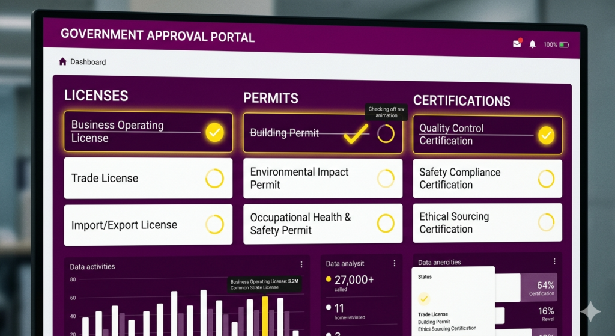Select the Trade License card
Viewport: 615px width, 336px height.
point(148,178)
